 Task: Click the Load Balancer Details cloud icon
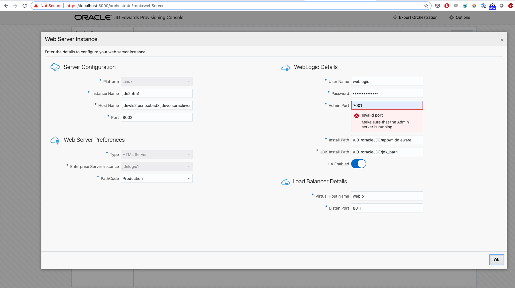coord(285,182)
